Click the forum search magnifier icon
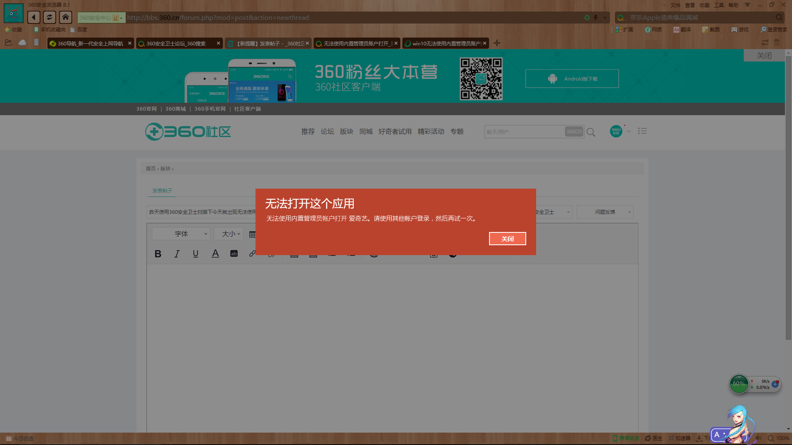 point(591,132)
